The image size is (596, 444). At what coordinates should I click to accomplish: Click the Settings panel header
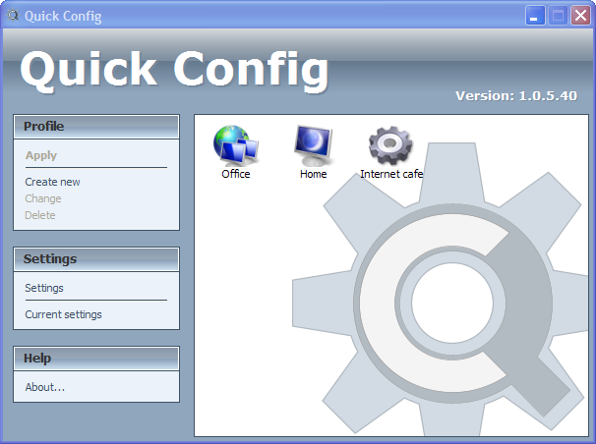pyautogui.click(x=96, y=258)
